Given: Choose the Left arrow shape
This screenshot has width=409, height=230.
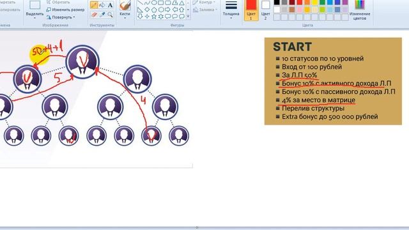Looking at the screenshot, I should (174, 10).
